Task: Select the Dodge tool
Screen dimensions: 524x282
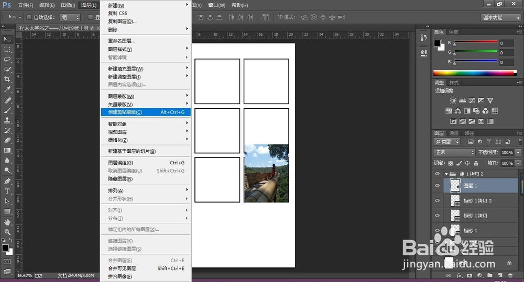Action: click(x=7, y=171)
